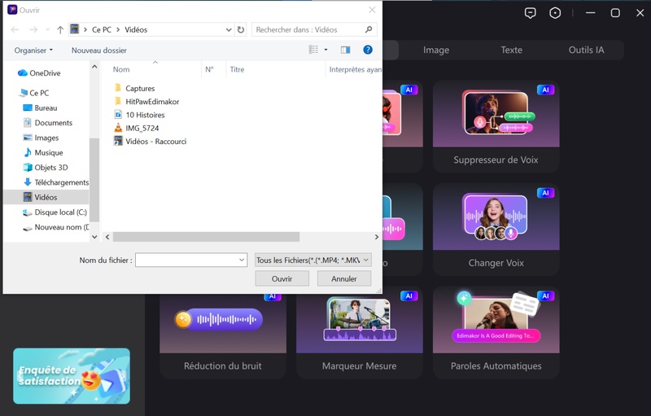Select Vidéos in navigation pane
Viewport: 651px width, 416px height.
(46, 197)
